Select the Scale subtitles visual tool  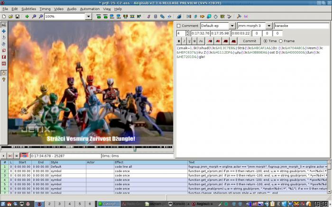click(4, 51)
